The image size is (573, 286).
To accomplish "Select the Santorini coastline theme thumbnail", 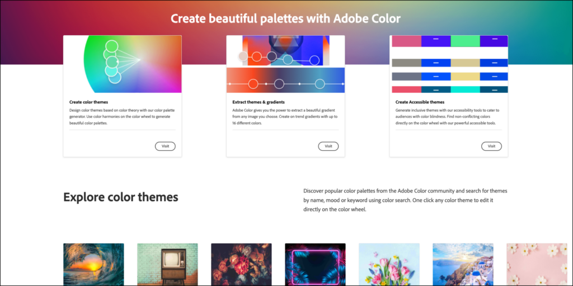I will point(463,264).
